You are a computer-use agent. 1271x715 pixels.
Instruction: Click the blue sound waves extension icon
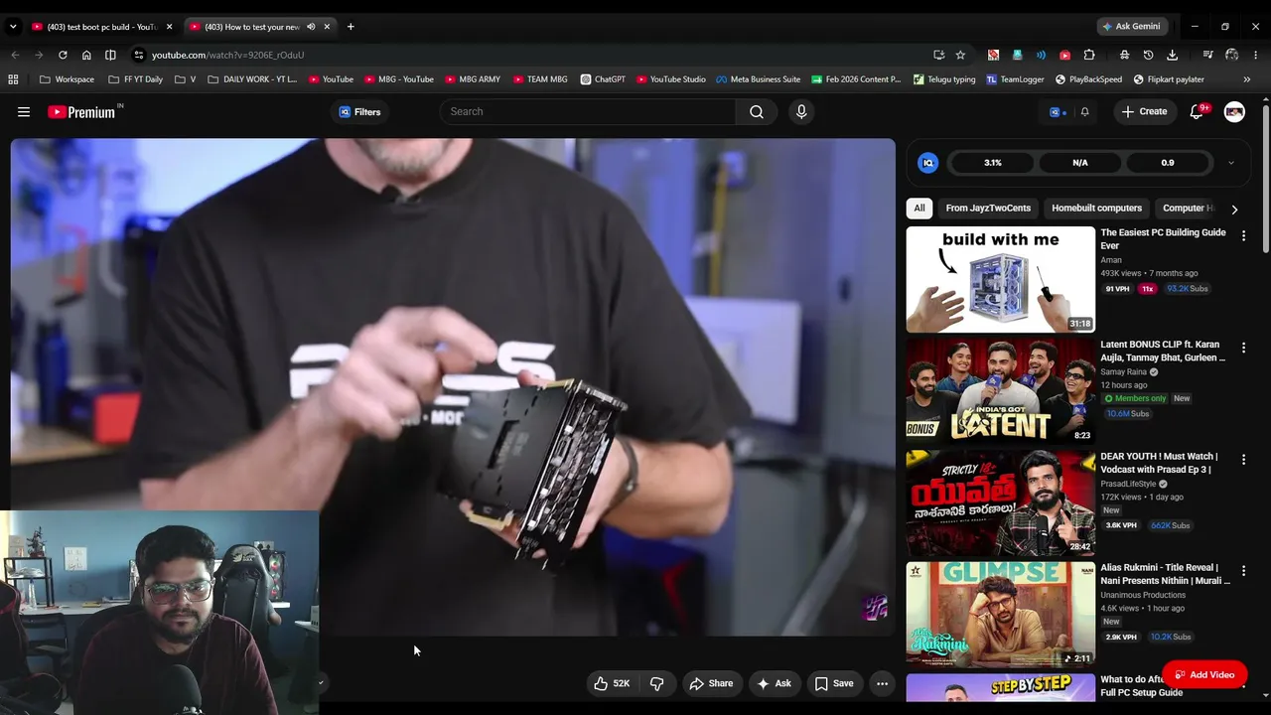(x=1041, y=55)
